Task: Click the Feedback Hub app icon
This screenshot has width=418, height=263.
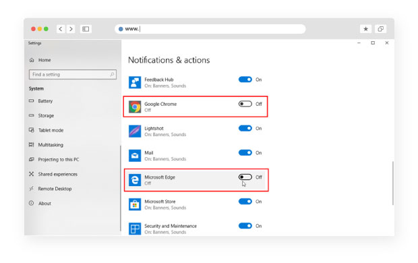Action: click(x=135, y=82)
